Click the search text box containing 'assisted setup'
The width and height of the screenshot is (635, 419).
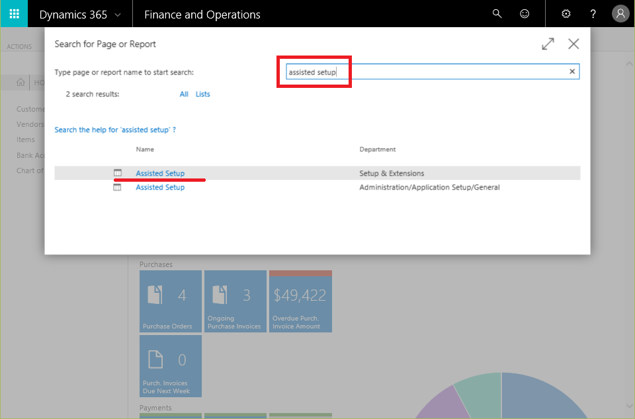point(433,71)
